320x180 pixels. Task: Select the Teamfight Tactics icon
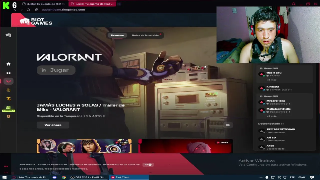(8, 99)
